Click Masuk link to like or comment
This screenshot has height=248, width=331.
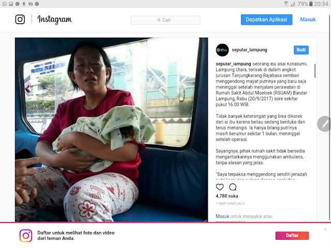(222, 216)
